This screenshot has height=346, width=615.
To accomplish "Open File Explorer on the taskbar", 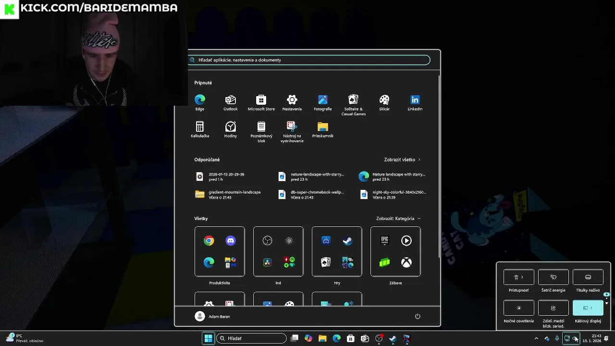I will (322, 338).
